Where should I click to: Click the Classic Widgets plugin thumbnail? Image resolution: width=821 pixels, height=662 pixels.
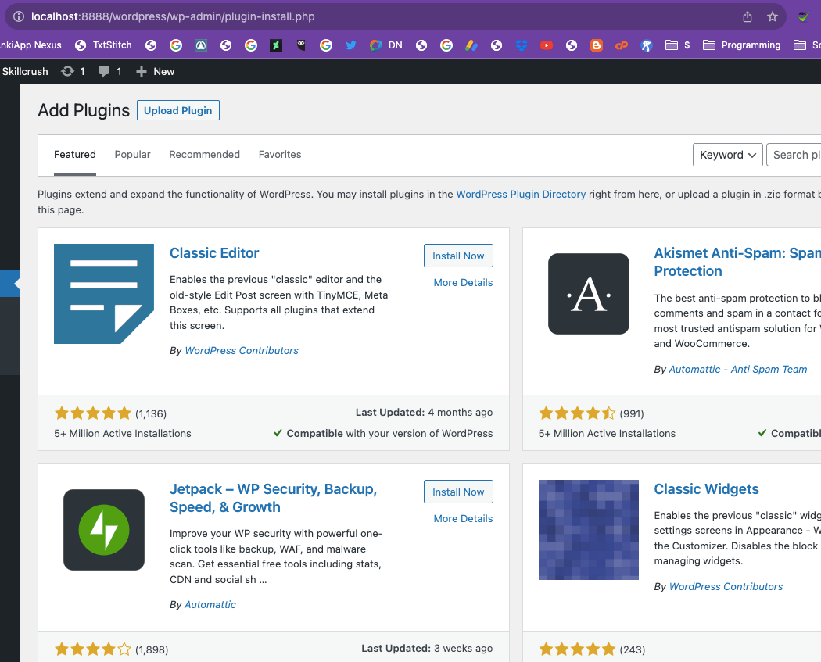589,530
